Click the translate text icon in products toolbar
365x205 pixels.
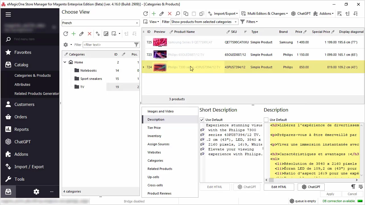[339, 14]
